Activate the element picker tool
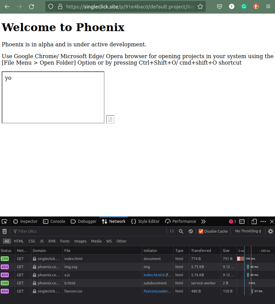Viewport: 275px width, 304px height. tap(4, 221)
